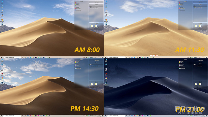Image resolution: width=208 pixels, height=117 pixels.
Task: Select the topmost desktop icon on AM 8:00 desktop
Action: (2, 1)
